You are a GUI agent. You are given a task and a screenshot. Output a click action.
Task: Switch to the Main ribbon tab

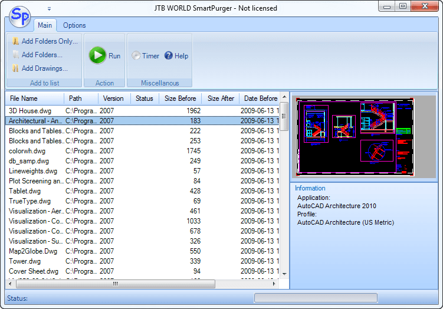pyautogui.click(x=45, y=25)
